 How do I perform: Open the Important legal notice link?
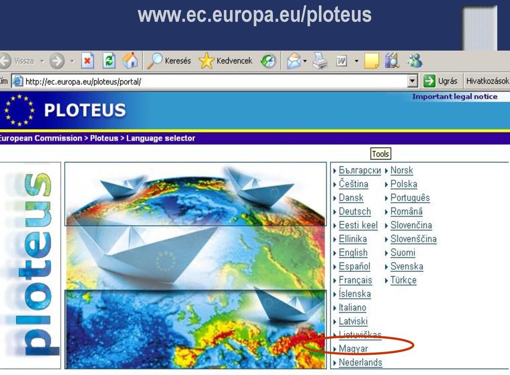point(455,97)
